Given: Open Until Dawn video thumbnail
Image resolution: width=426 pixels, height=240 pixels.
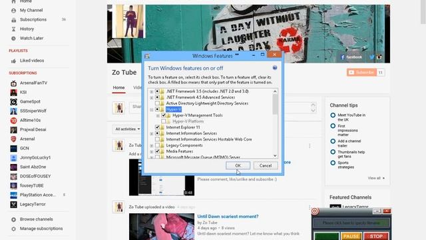Looking at the screenshot, I should tap(162, 227).
